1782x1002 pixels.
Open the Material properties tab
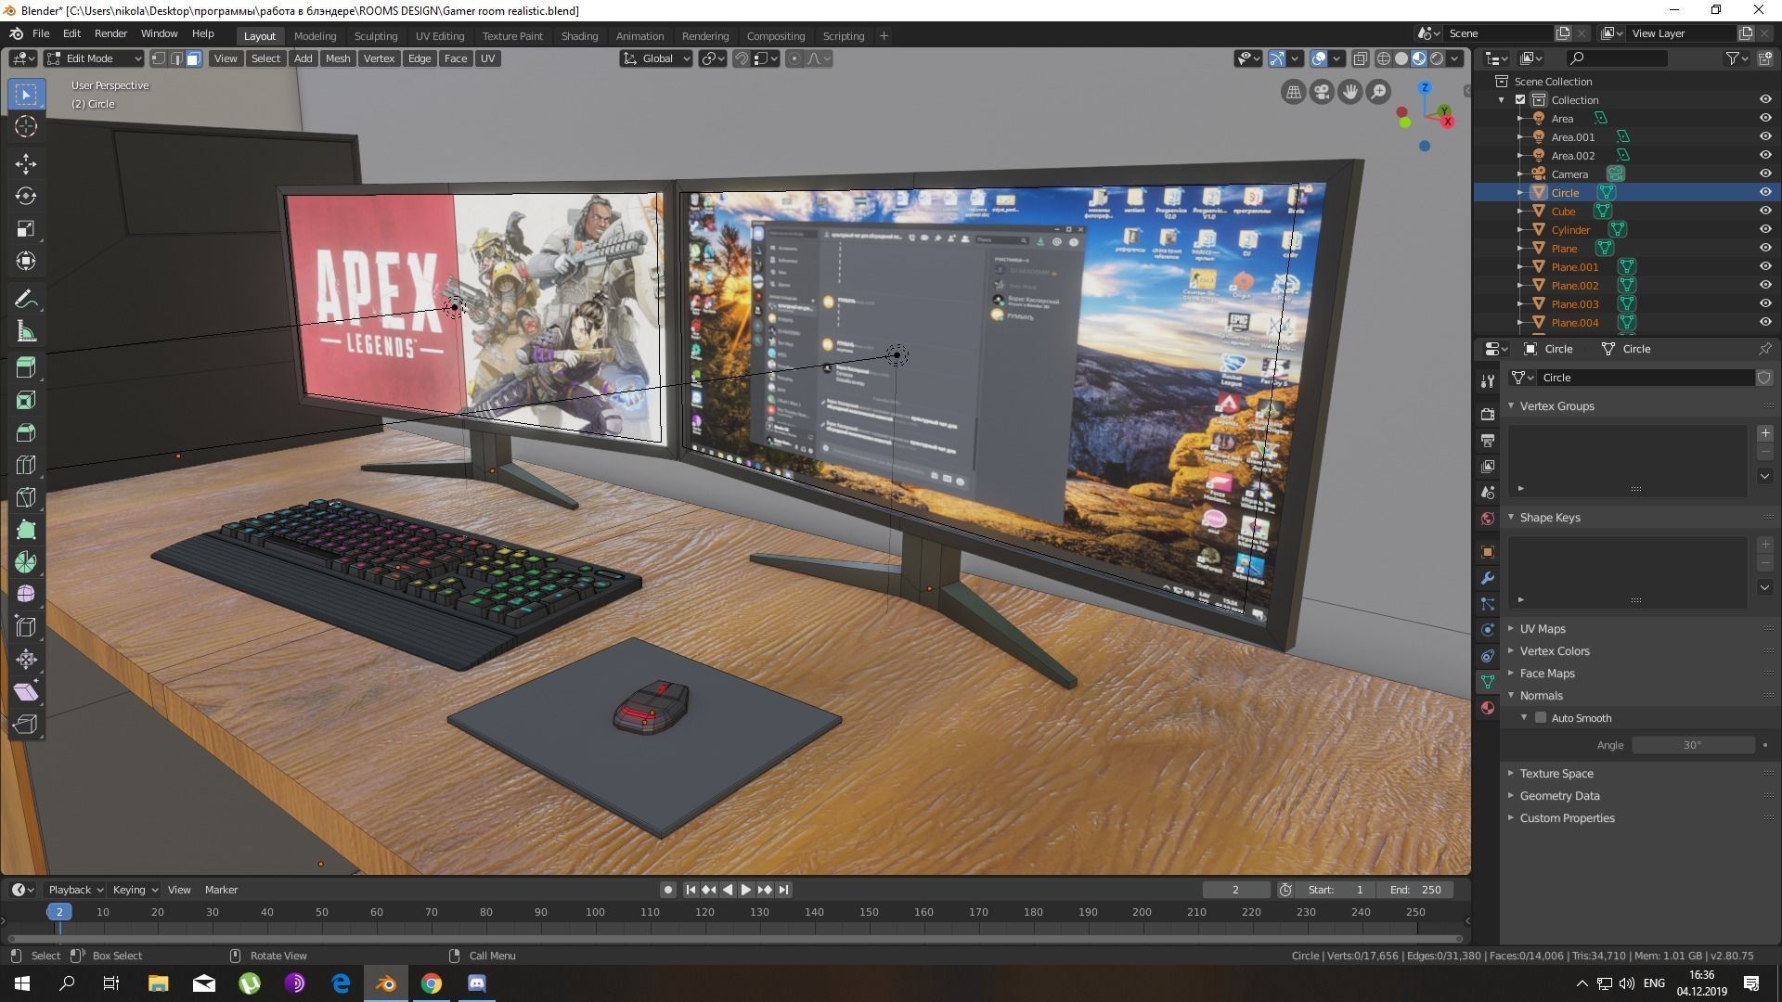(1488, 708)
